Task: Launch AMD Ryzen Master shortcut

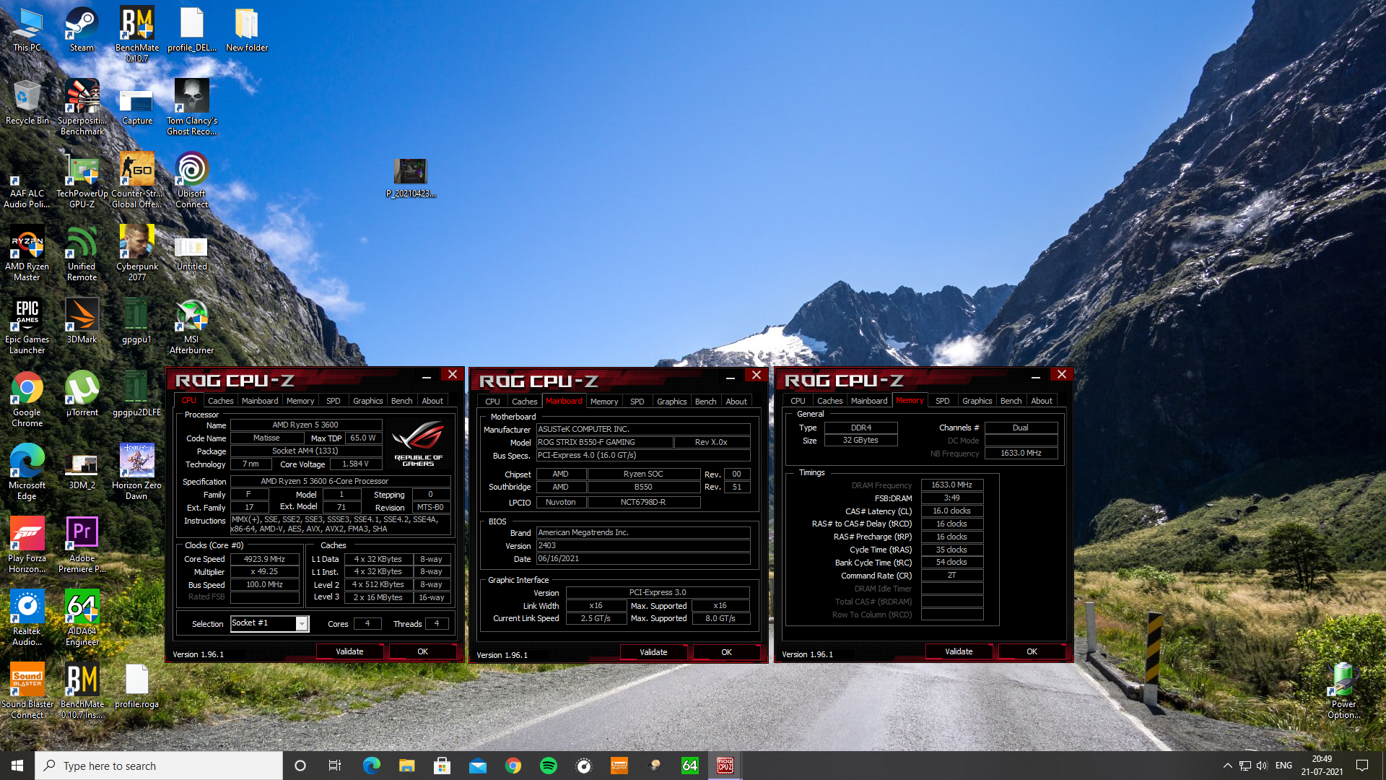Action: pyautogui.click(x=27, y=253)
